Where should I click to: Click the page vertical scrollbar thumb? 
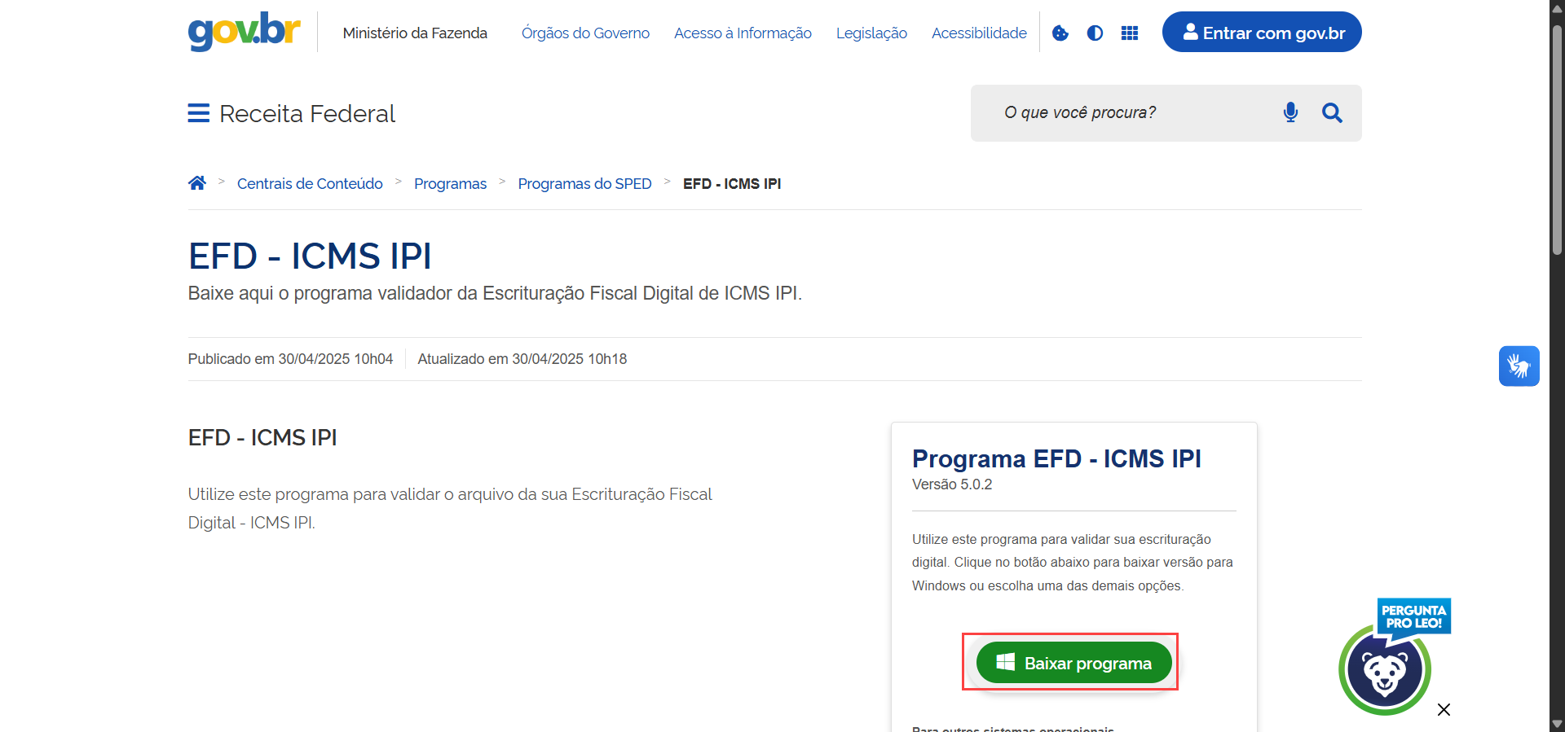1557,138
